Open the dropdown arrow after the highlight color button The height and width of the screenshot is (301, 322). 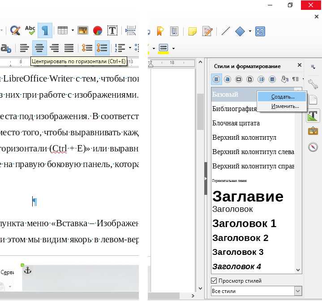tap(173, 49)
